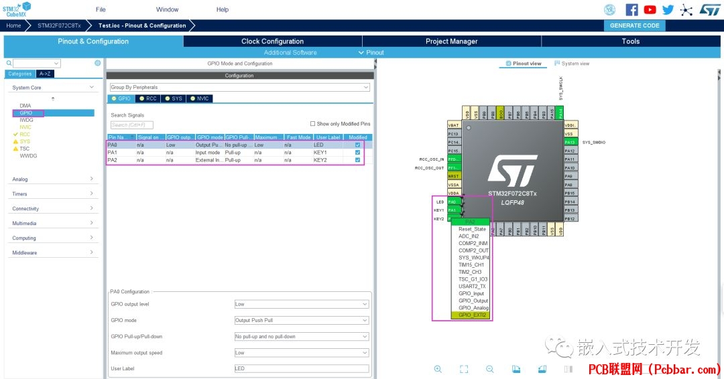This screenshot has width=724, height=379.
Task: Click the PA14 pin on the chip
Action: [x=560, y=112]
